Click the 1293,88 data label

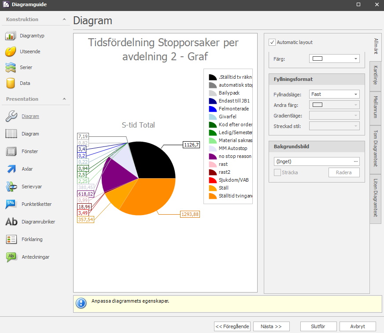190,214
